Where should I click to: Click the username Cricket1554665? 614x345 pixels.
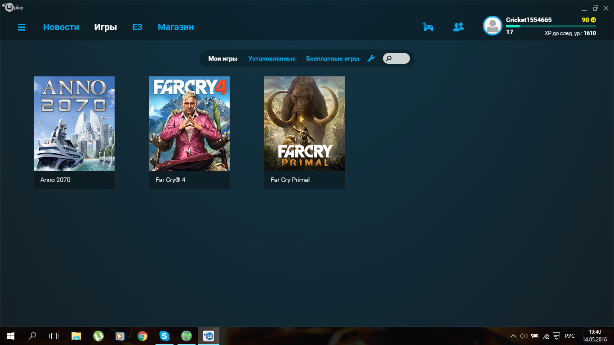(529, 20)
